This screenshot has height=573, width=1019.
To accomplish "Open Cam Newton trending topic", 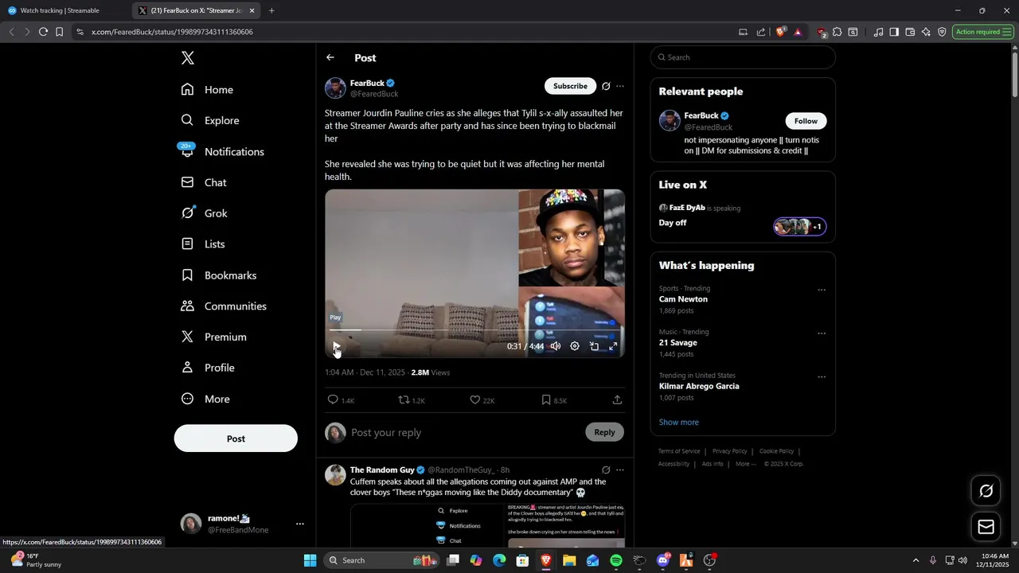I will point(683,299).
